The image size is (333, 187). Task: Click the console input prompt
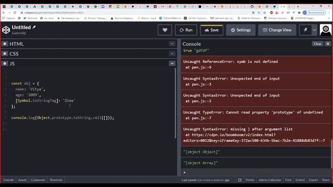tap(256, 172)
